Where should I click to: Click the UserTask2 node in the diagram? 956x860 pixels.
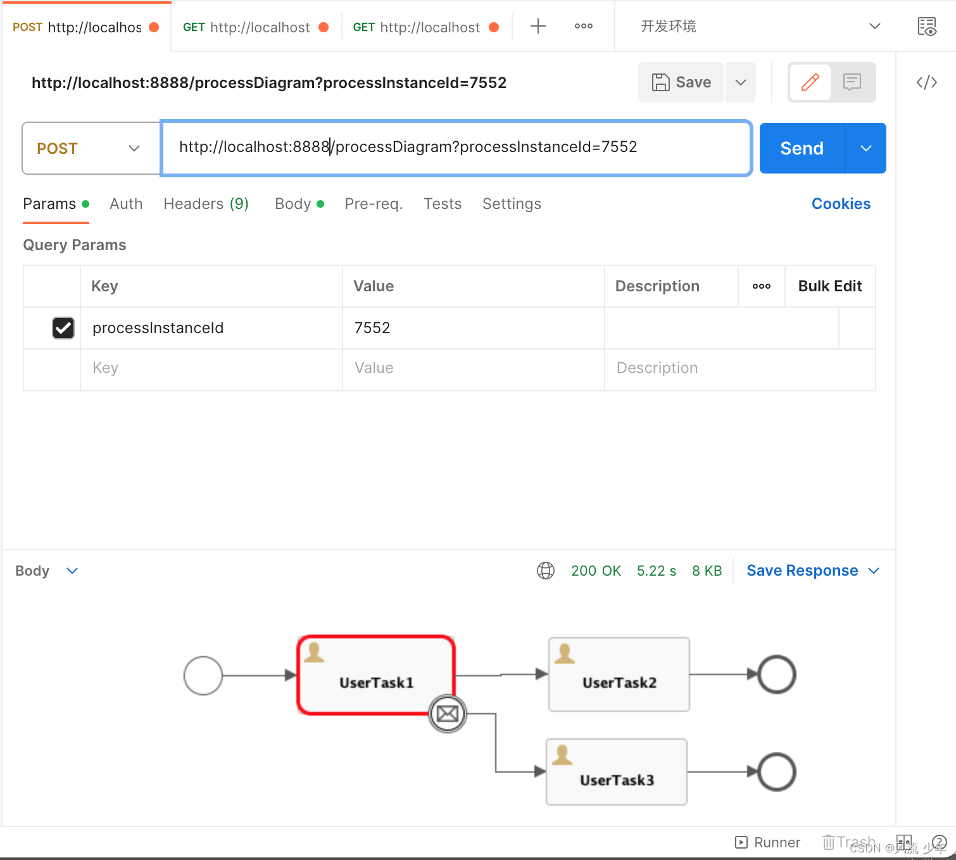pos(619,674)
